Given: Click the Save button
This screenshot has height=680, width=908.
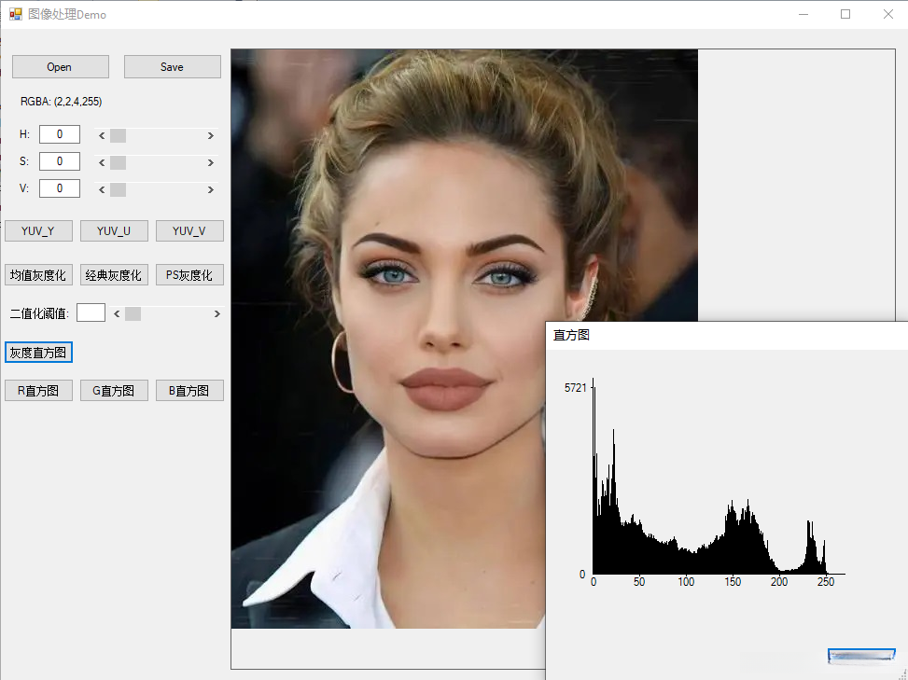Looking at the screenshot, I should pos(172,67).
